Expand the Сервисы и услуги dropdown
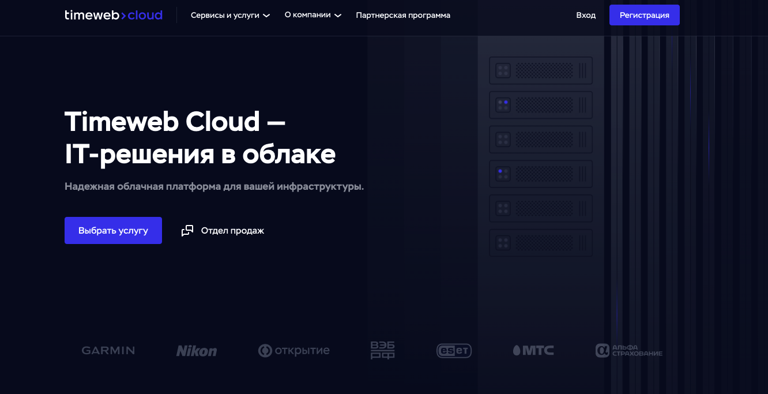The image size is (768, 394). point(230,16)
